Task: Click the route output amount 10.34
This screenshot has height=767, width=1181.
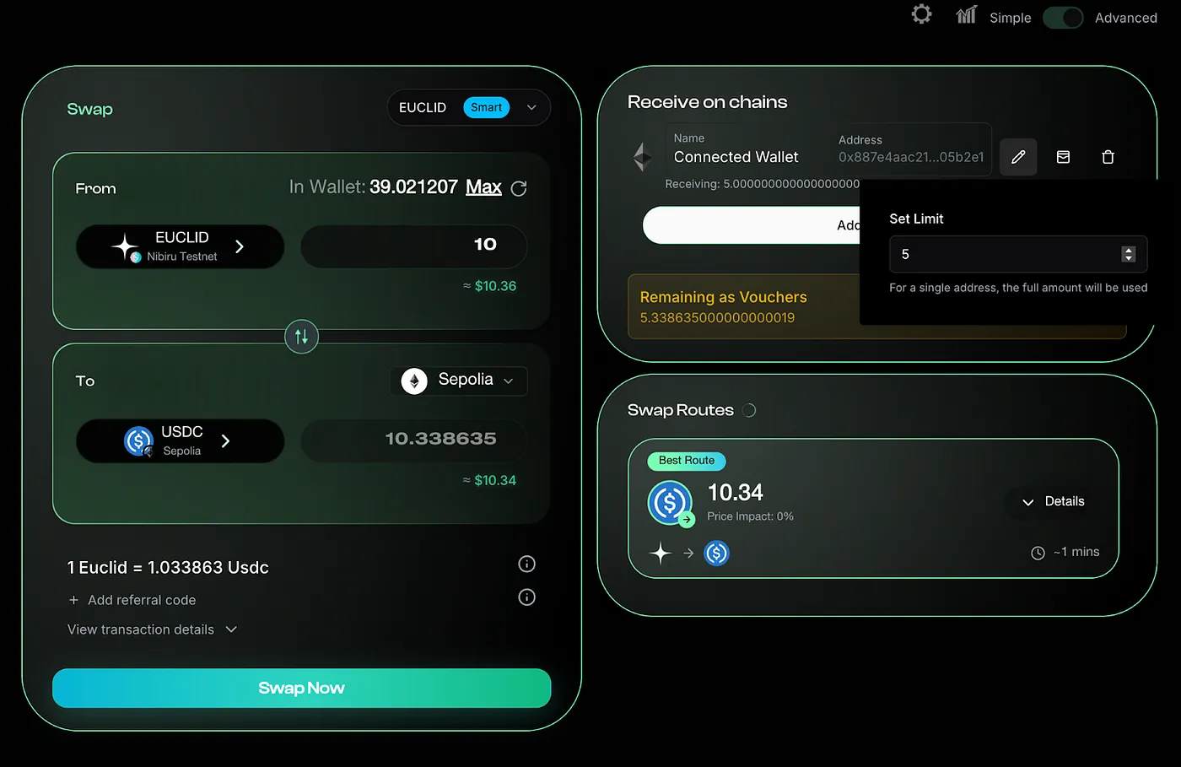Action: coord(735,492)
